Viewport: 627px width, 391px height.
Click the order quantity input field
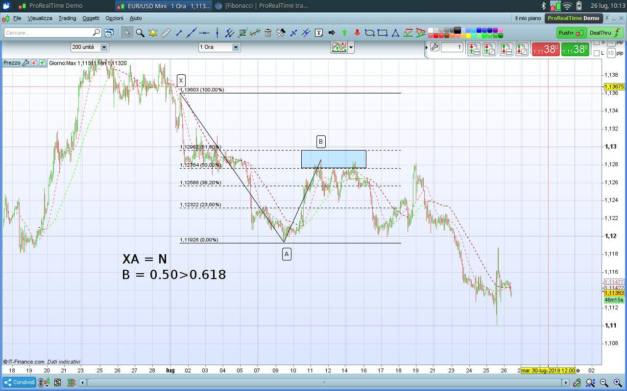(x=452, y=47)
